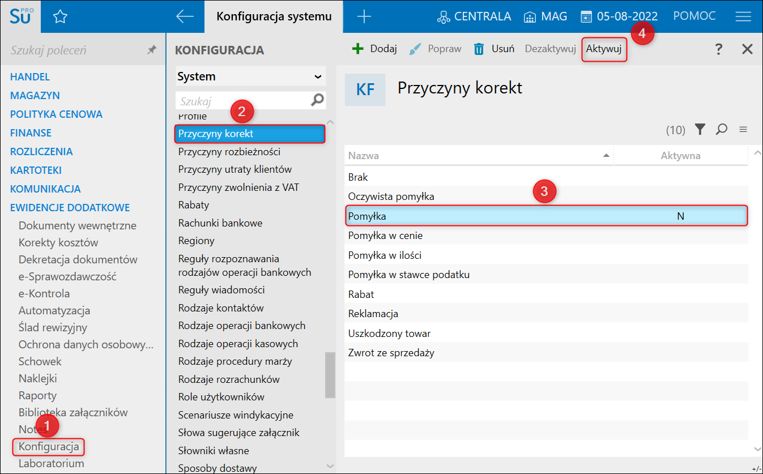The height and width of the screenshot is (474, 763).
Task: Open Laboratorium in the sidebar
Action: tap(51, 463)
